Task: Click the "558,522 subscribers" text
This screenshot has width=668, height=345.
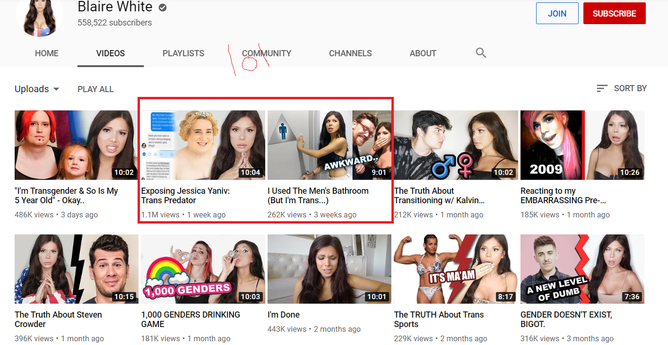Action: 115,23
